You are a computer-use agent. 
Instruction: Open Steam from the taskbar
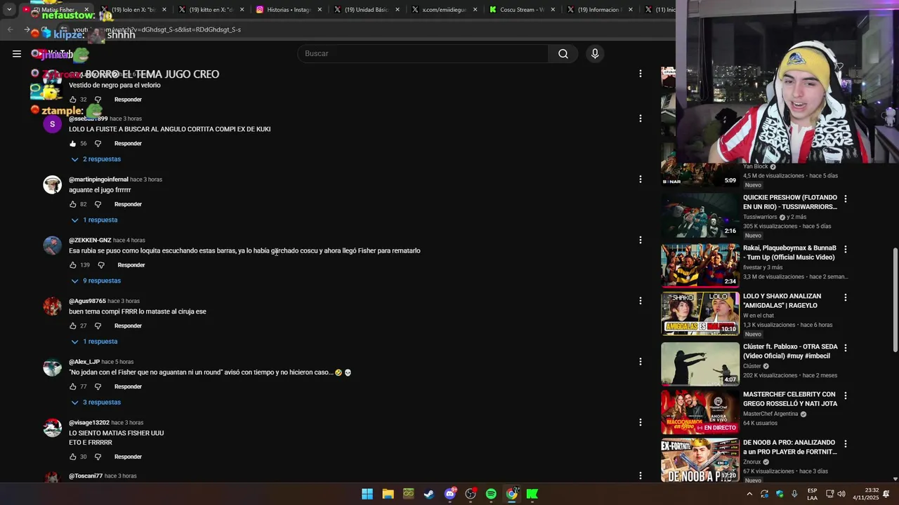pos(429,494)
